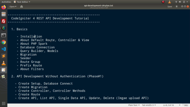Click the 'Create Migration' line
This screenshot has width=190, height=107.
tap(33, 87)
